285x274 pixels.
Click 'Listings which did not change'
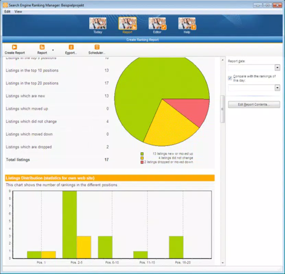pyautogui.click(x=31, y=121)
